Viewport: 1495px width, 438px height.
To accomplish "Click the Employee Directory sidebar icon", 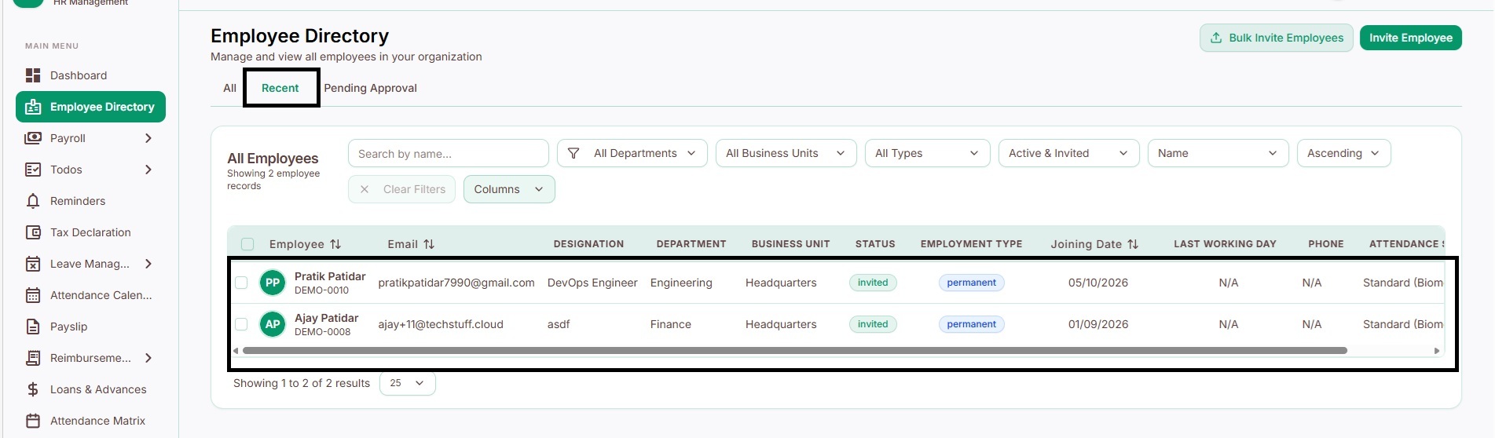I will [33, 107].
